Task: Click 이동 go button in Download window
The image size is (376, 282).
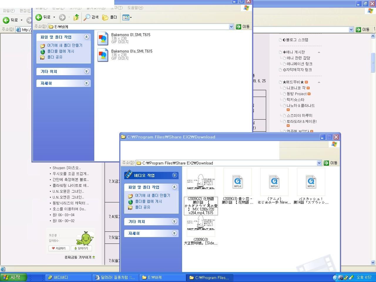Action: [331, 163]
